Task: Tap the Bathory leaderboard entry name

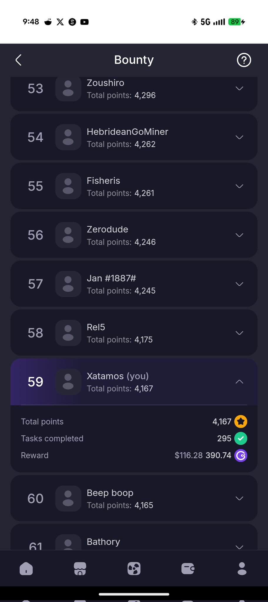Action: pyautogui.click(x=103, y=542)
